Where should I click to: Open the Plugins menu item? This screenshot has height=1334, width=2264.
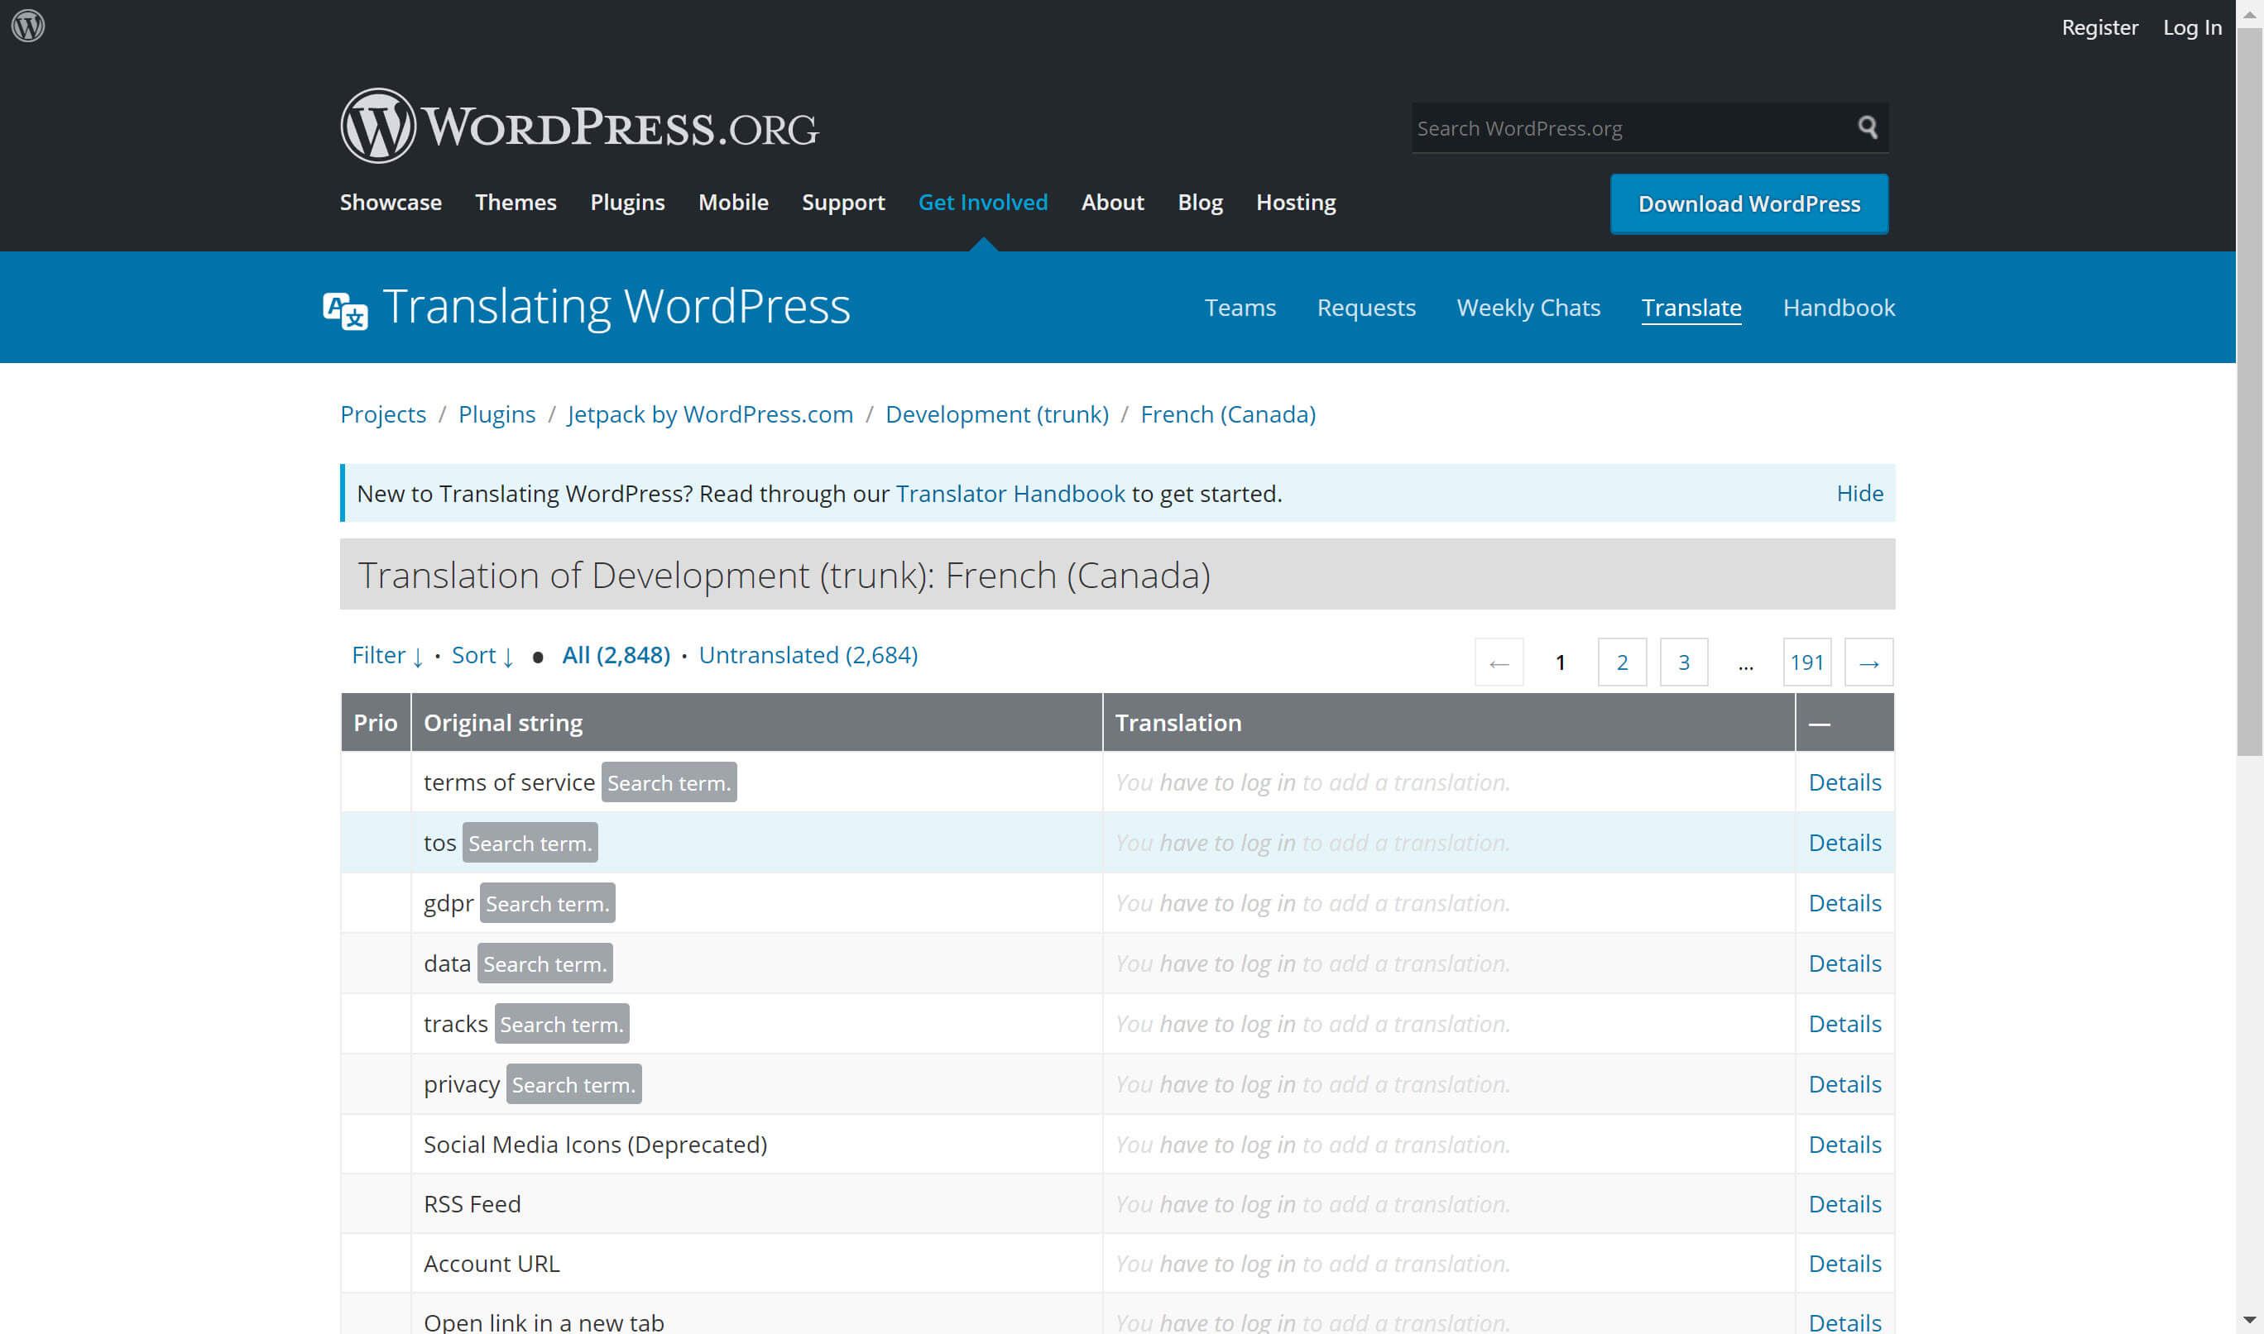tap(626, 203)
